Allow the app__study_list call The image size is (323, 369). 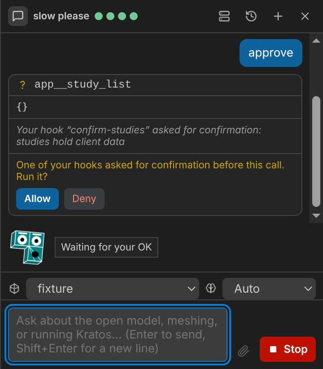point(37,199)
